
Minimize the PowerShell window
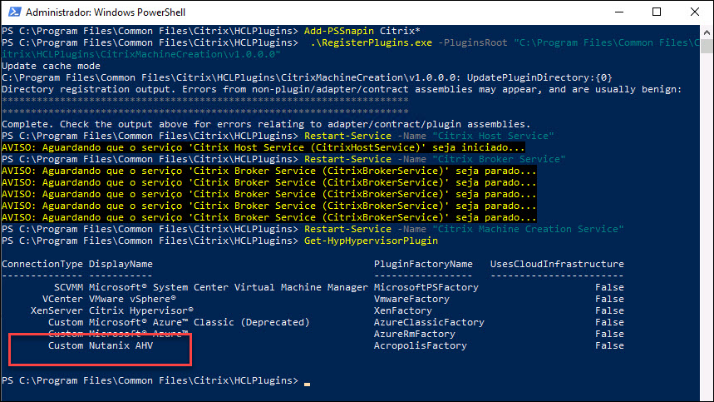coord(617,12)
